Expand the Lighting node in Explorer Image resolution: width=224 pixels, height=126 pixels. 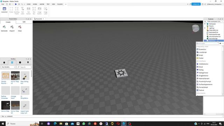[205, 28]
